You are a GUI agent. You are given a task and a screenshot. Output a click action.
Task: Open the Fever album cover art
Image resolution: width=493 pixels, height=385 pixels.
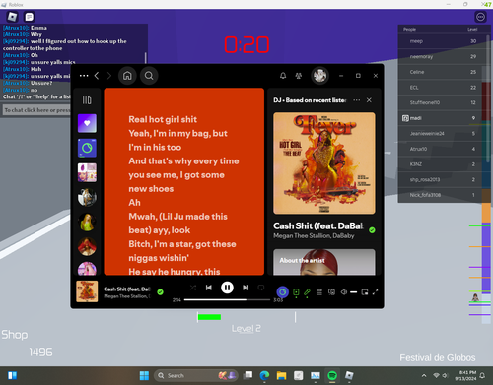tap(324, 163)
